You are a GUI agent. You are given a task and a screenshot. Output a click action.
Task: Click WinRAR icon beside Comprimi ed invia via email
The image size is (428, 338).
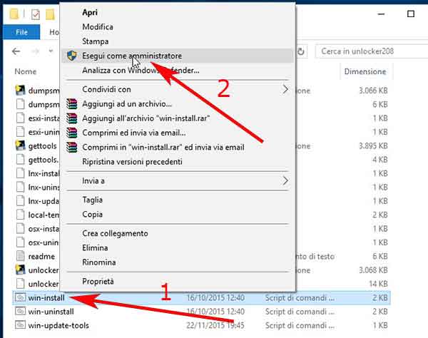(x=72, y=133)
